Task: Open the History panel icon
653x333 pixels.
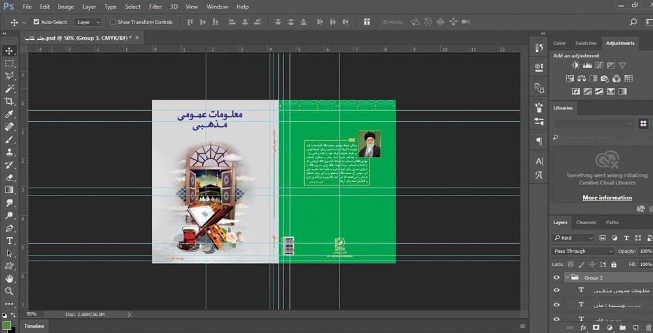Action: [539, 48]
